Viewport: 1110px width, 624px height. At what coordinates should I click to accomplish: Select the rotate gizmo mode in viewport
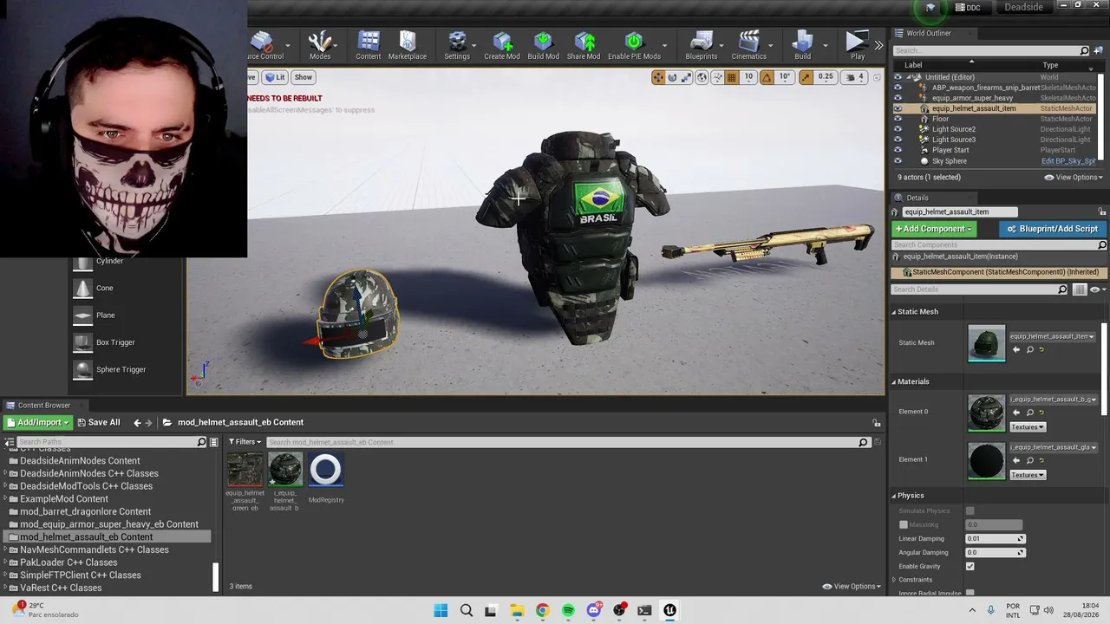(x=672, y=77)
